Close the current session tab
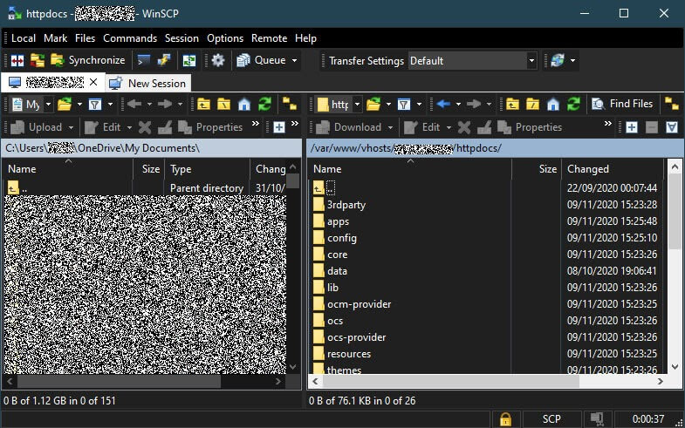This screenshot has width=685, height=428. coord(93,82)
